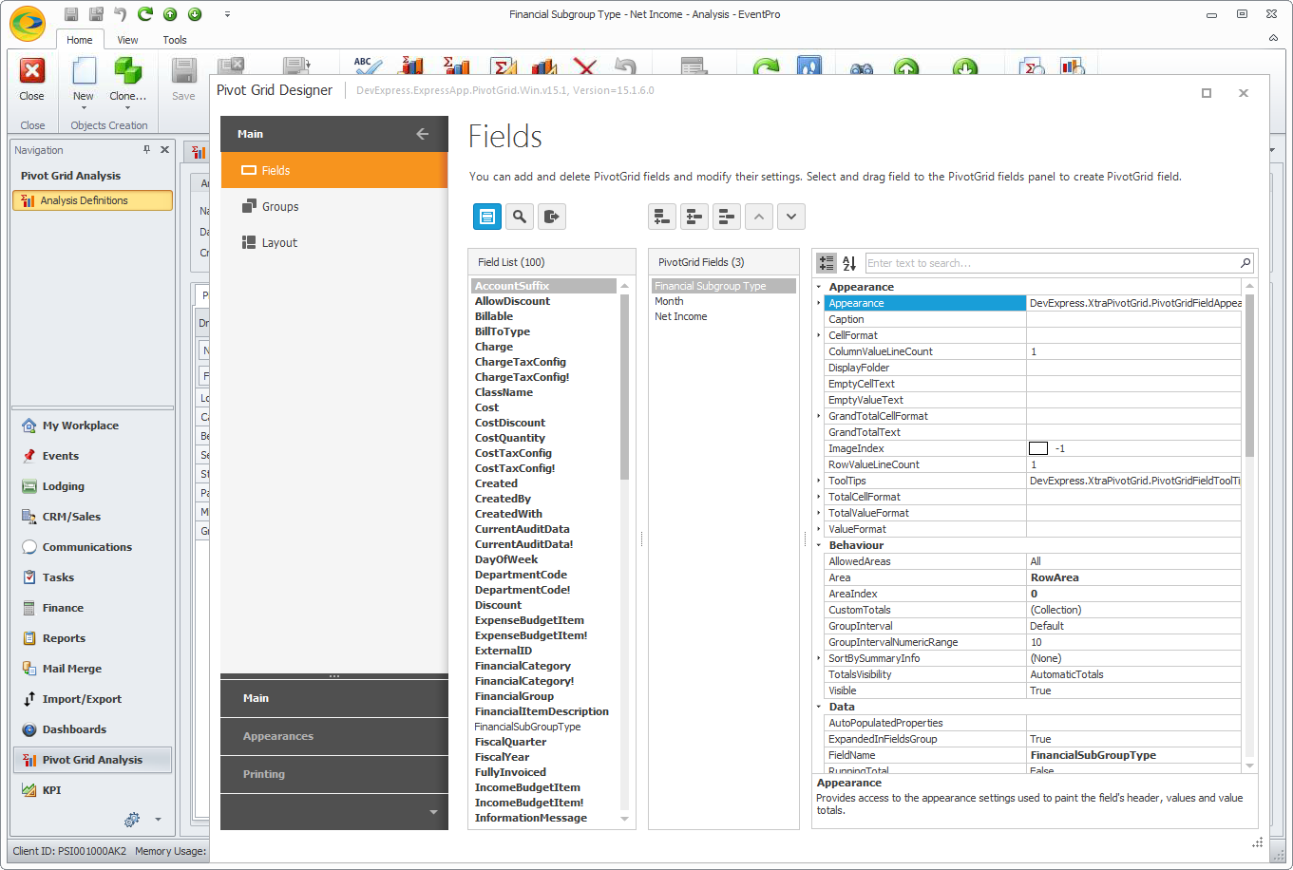Open the Appearances section of the designer

pyautogui.click(x=334, y=736)
